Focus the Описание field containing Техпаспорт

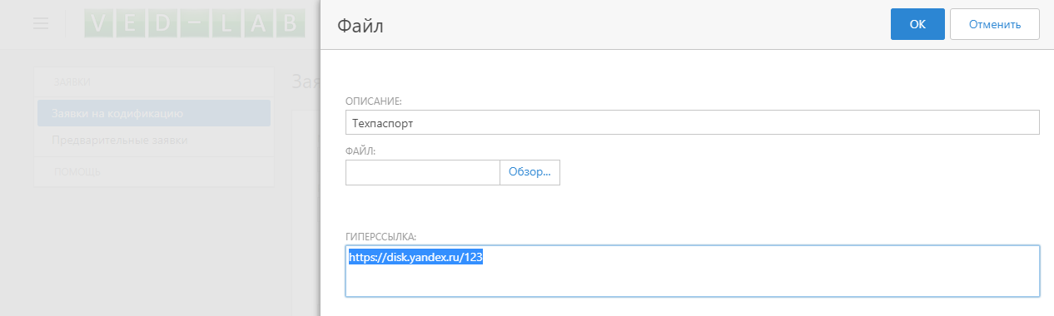[693, 122]
